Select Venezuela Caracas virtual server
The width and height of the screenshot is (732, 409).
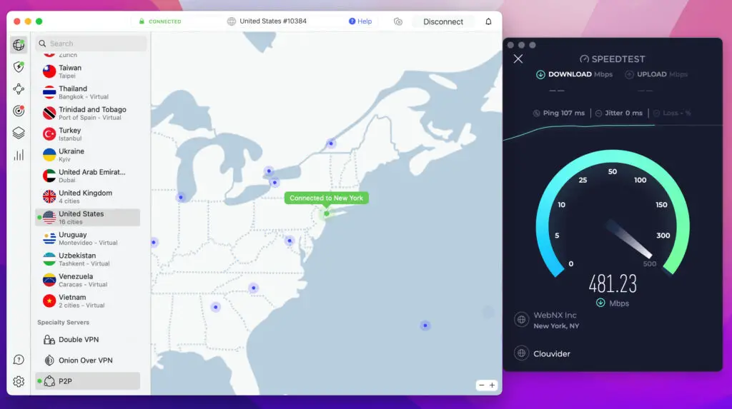pos(88,280)
